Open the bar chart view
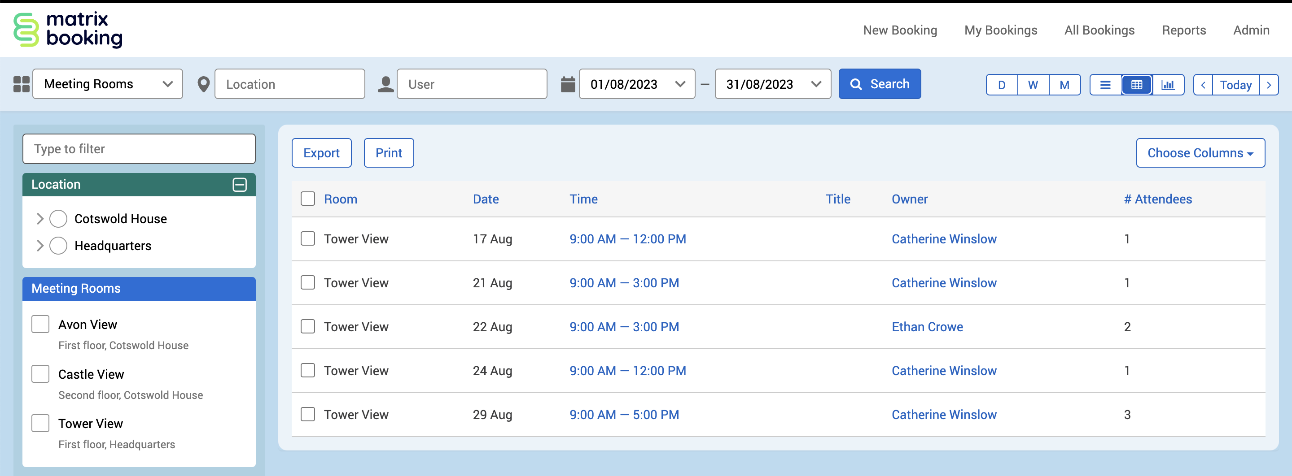This screenshot has height=476, width=1292. point(1168,85)
